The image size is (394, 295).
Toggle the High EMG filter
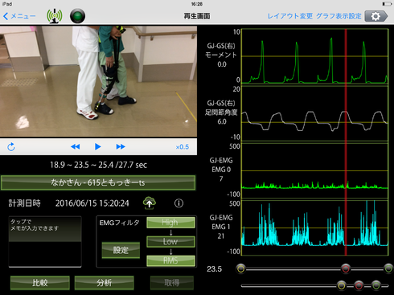(170, 223)
